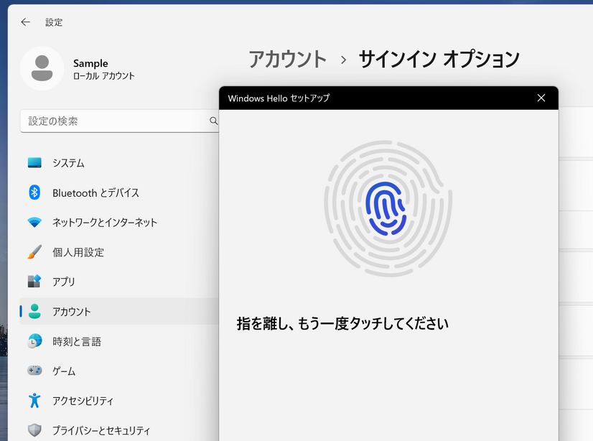This screenshot has width=593, height=441.
Task: Click the アカウント person icon
Action: click(x=34, y=311)
